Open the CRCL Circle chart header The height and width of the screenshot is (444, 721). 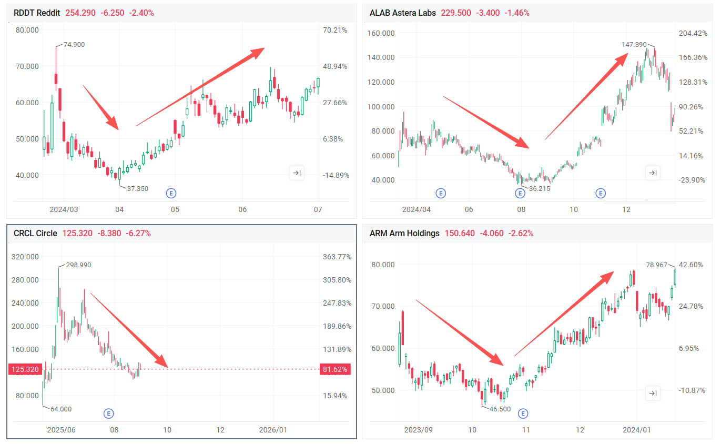point(35,233)
